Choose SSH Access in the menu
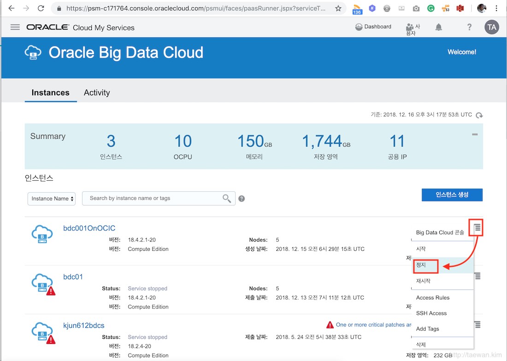This screenshot has height=361, width=507. [431, 314]
